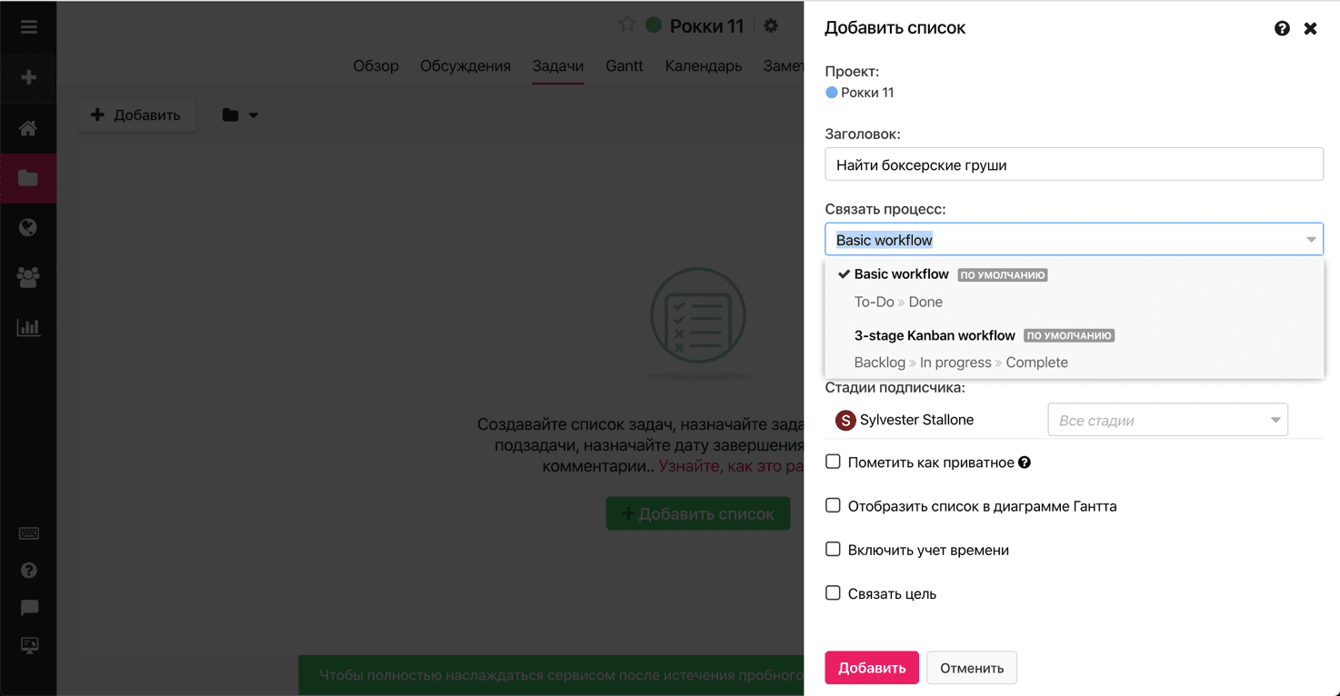
Task: Toggle the "Связать цель" checkbox
Action: pos(833,592)
